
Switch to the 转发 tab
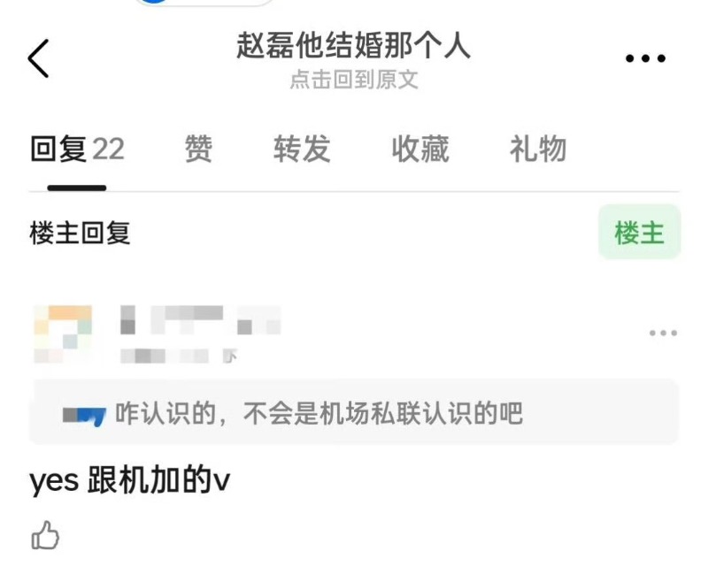pos(302,149)
